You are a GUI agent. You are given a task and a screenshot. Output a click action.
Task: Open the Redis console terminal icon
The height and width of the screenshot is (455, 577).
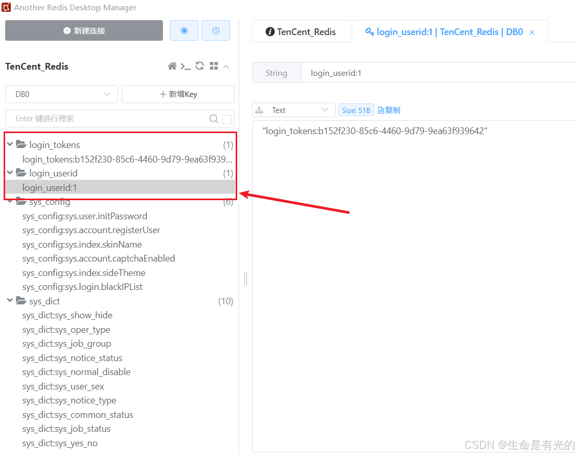coord(186,66)
